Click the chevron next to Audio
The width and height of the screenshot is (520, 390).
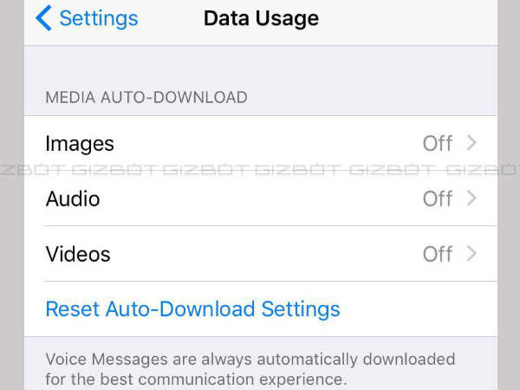pos(471,198)
